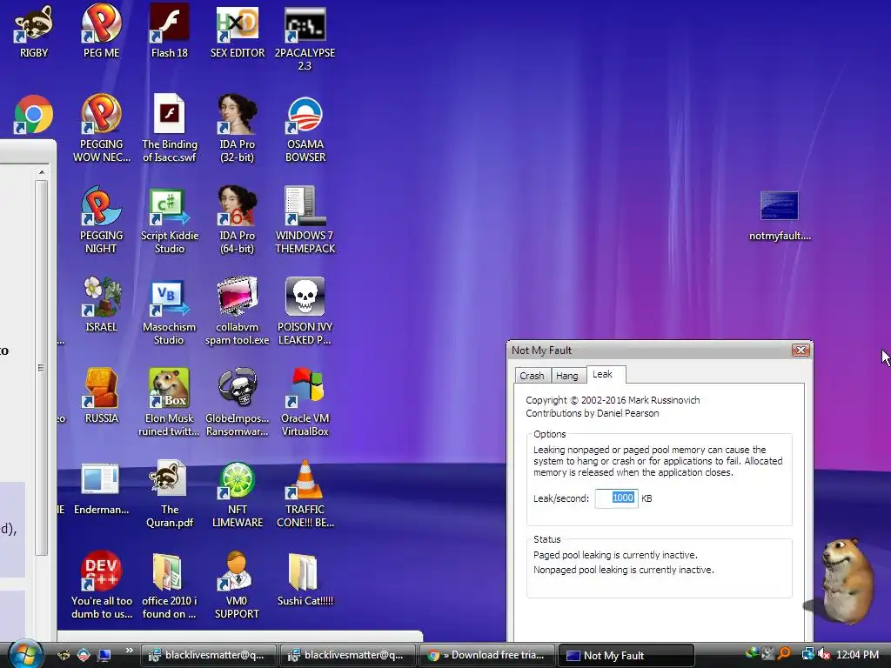Select collabvm spam tool.exe icon
Image resolution: width=891 pixels, height=668 pixels.
238,311
